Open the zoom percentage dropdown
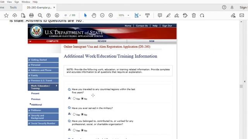Screen dimensions: 248x139 point(128,15)
